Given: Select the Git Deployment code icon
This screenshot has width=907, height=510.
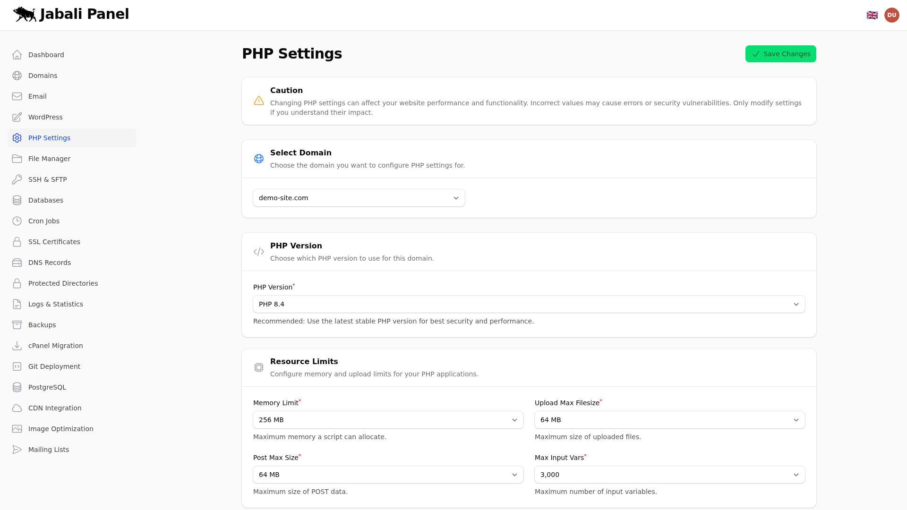Looking at the screenshot, I should coord(17,366).
